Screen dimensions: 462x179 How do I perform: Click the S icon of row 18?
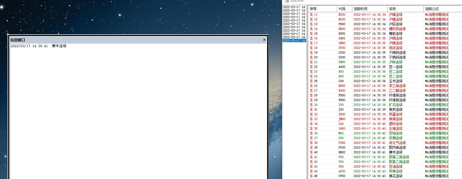point(311,48)
